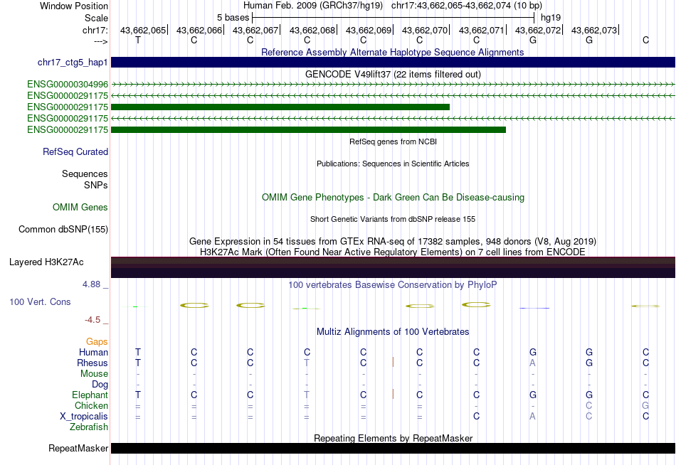Select the Rhesus species label
Image resolution: width=676 pixels, height=465 pixels.
pyautogui.click(x=93, y=363)
